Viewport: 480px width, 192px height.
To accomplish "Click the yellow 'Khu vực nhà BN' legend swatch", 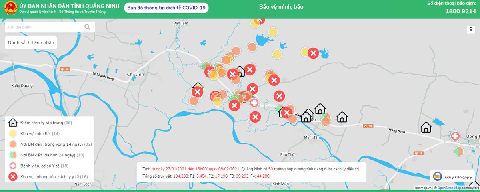I will coord(13,133).
